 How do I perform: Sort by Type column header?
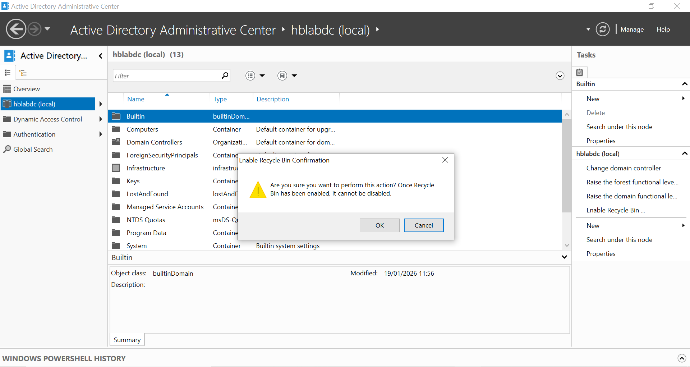click(220, 99)
